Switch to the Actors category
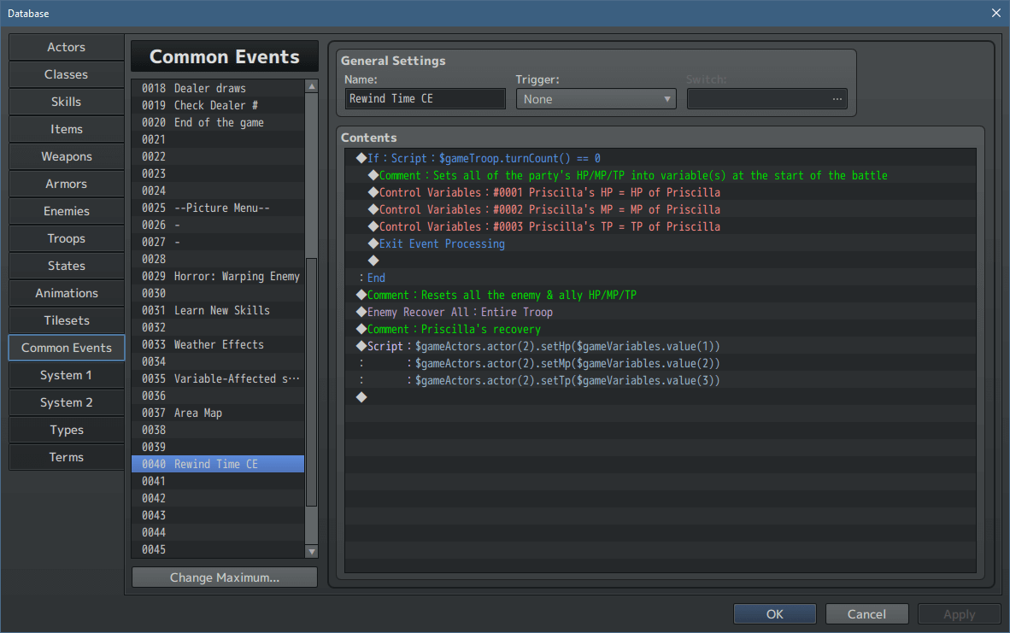The width and height of the screenshot is (1010, 633). [x=66, y=47]
